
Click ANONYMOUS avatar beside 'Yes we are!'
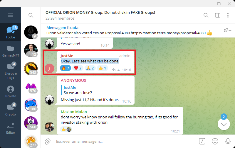tap(49, 44)
